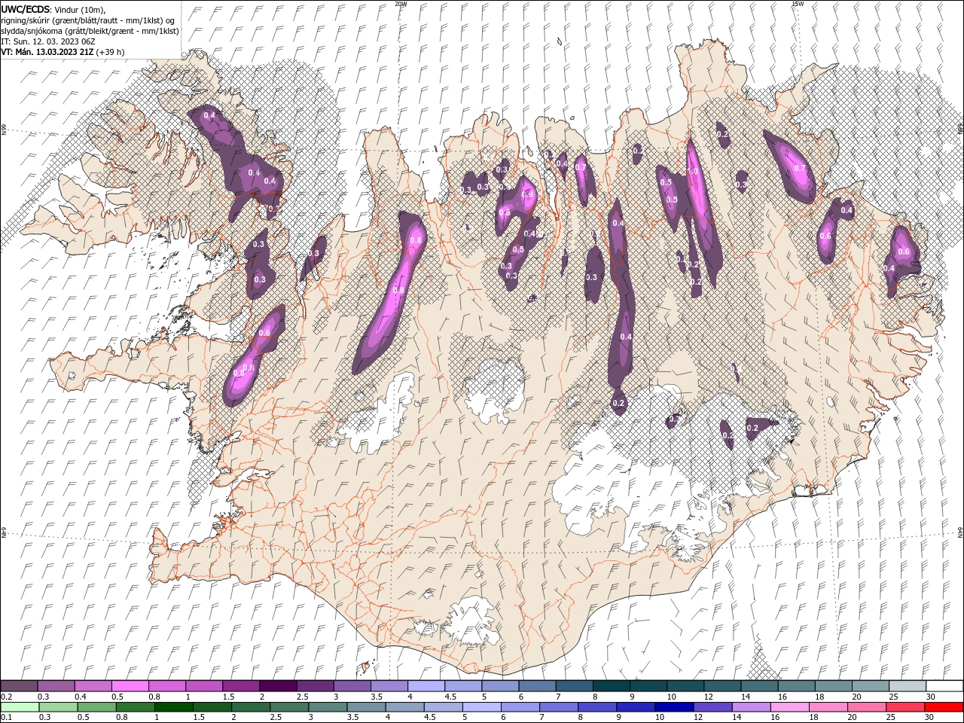Pick the deep navy blue swatch between 10 and 12
The image size is (964, 723).
[675, 707]
